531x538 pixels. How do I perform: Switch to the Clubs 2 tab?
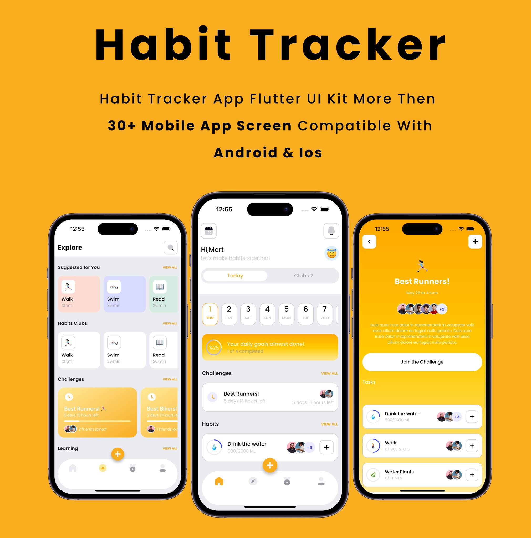[x=303, y=276]
